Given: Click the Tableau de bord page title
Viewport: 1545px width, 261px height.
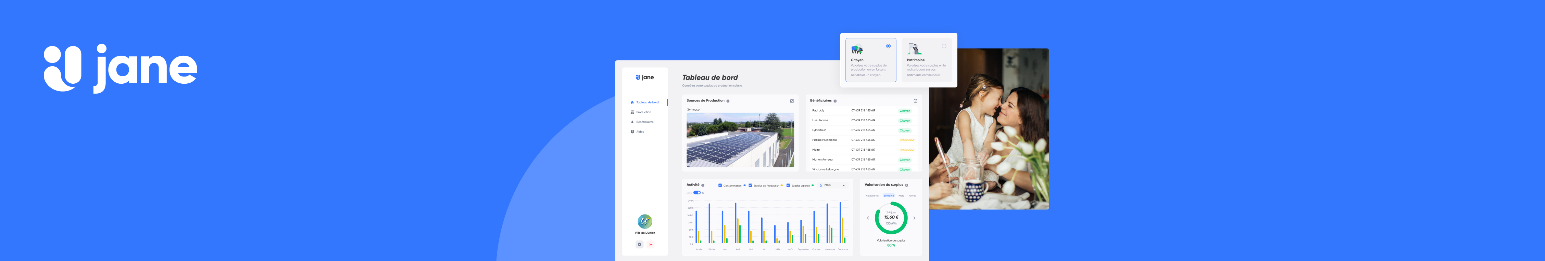Looking at the screenshot, I should (709, 77).
